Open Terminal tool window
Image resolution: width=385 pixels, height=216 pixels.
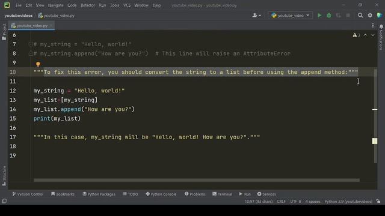pyautogui.click(x=222, y=194)
